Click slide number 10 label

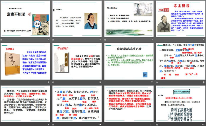99,125
